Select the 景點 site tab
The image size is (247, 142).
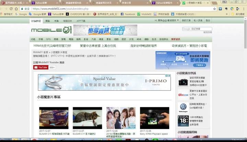(47, 21)
